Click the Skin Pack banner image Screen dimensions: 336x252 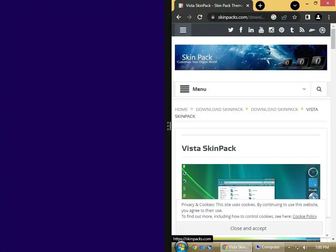[x=251, y=57]
